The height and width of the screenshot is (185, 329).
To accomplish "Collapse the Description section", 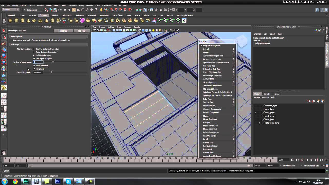I will point(49,36).
